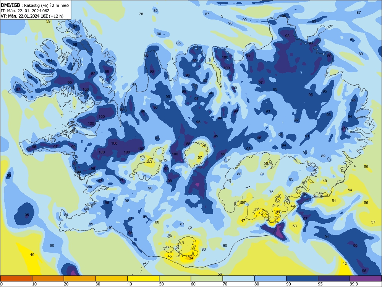382x287 pixels.
Task: Click the map value '37' in the yellow area
Action: pos(278,211)
